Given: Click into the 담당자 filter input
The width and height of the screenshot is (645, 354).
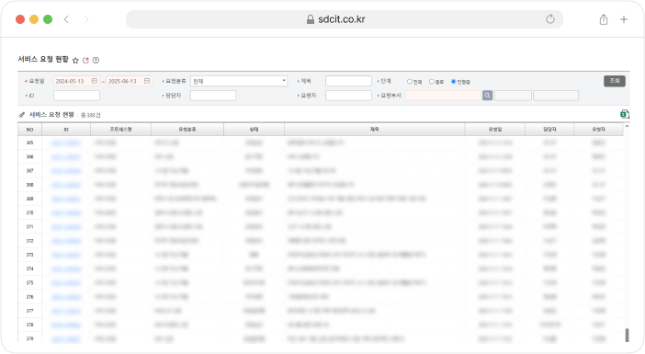Looking at the screenshot, I should (213, 96).
